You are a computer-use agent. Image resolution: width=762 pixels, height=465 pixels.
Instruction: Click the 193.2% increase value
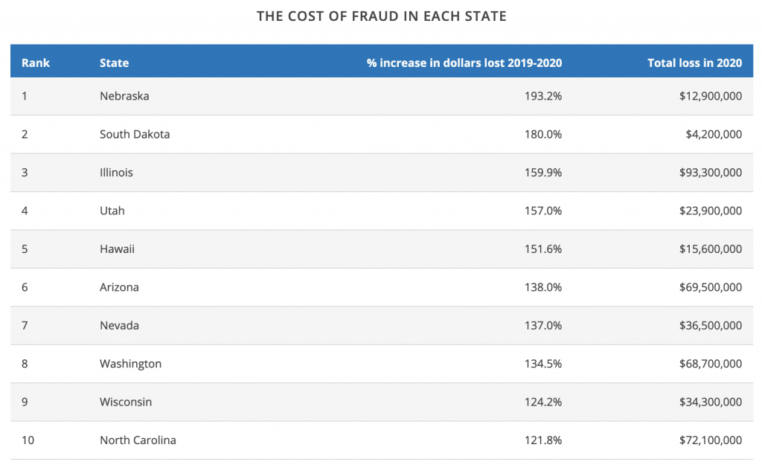click(542, 96)
